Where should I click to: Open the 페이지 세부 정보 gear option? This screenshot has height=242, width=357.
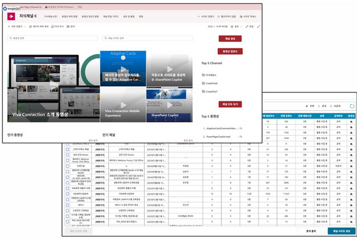(x=39, y=27)
